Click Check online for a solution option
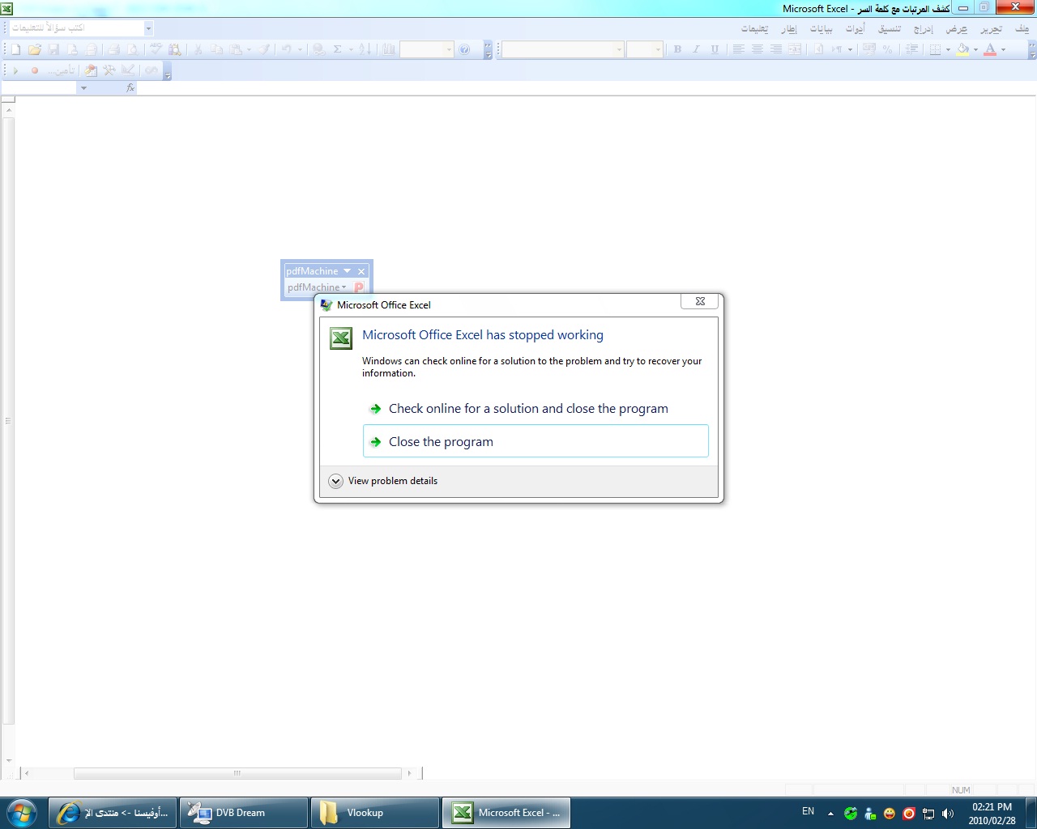The height and width of the screenshot is (829, 1037). pos(536,409)
